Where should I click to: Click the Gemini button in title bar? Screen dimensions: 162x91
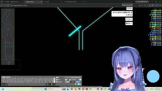[142, 2]
